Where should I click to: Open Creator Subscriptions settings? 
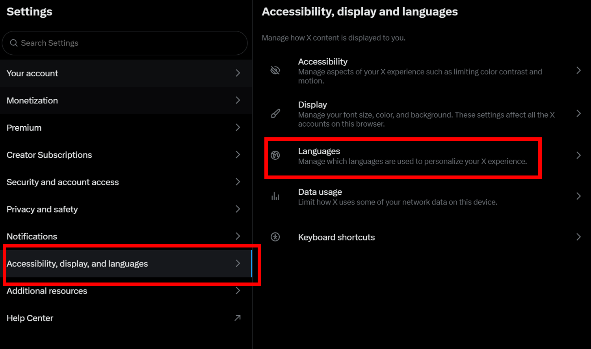(x=126, y=155)
